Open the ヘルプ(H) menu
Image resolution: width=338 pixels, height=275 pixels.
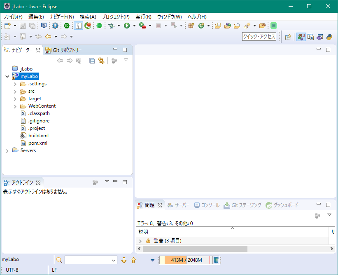click(x=197, y=17)
